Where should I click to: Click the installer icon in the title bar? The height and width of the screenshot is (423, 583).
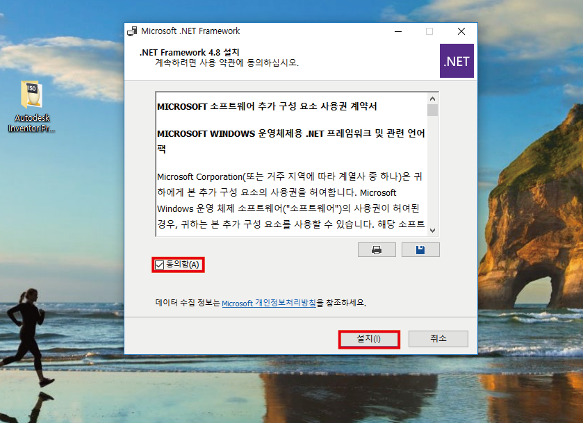coord(132,31)
